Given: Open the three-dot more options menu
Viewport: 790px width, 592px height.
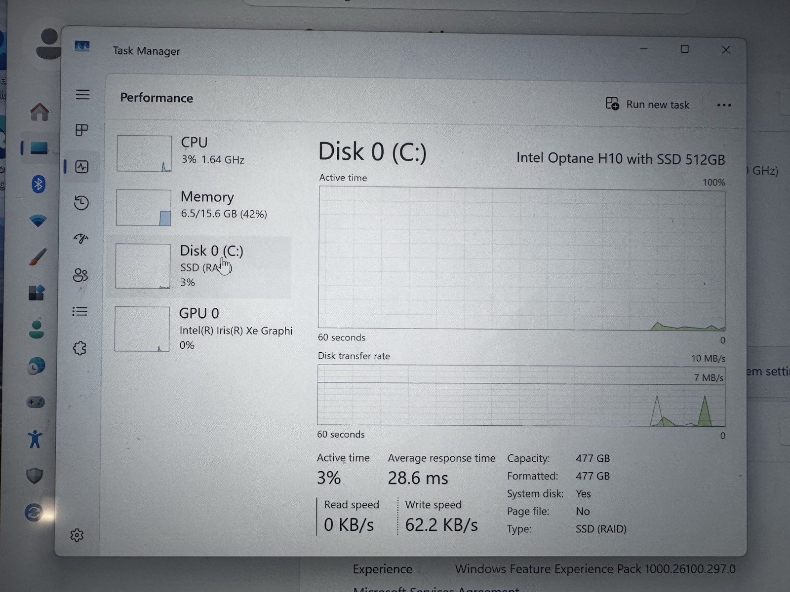Looking at the screenshot, I should [724, 105].
